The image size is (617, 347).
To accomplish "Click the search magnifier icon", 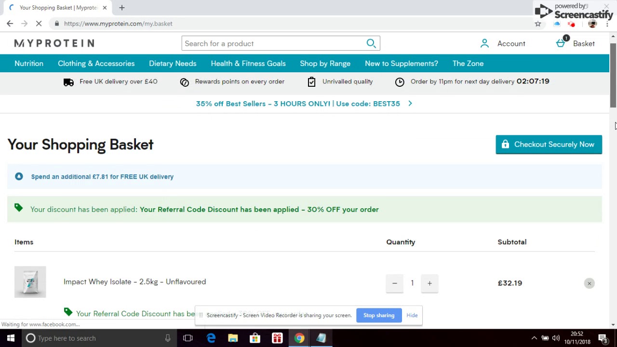I will tap(371, 43).
